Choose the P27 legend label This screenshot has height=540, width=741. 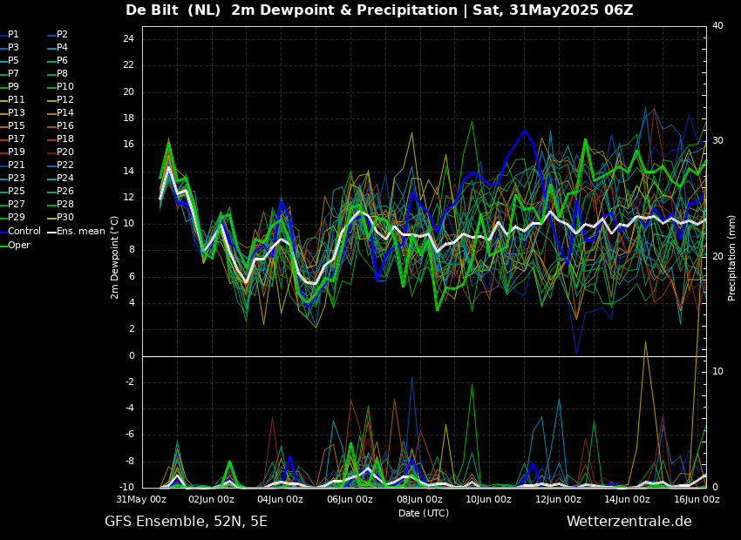12,204
